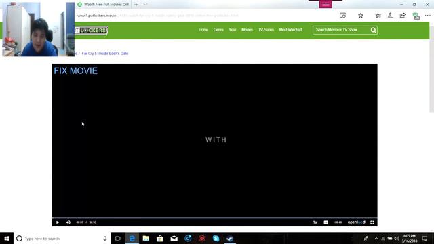Open Microsoft Store from the taskbar
Image resolution: width=434 pixels, height=244 pixels.
[x=160, y=238]
